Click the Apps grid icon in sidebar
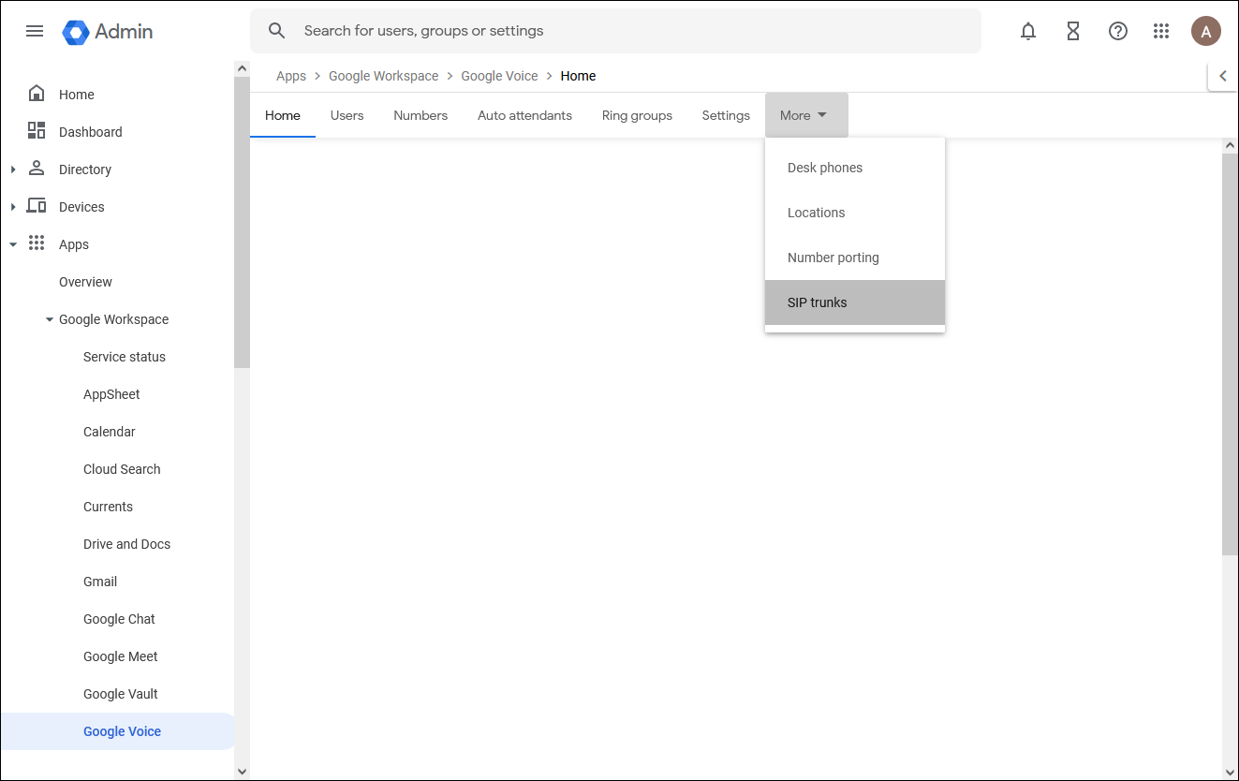 click(x=37, y=243)
